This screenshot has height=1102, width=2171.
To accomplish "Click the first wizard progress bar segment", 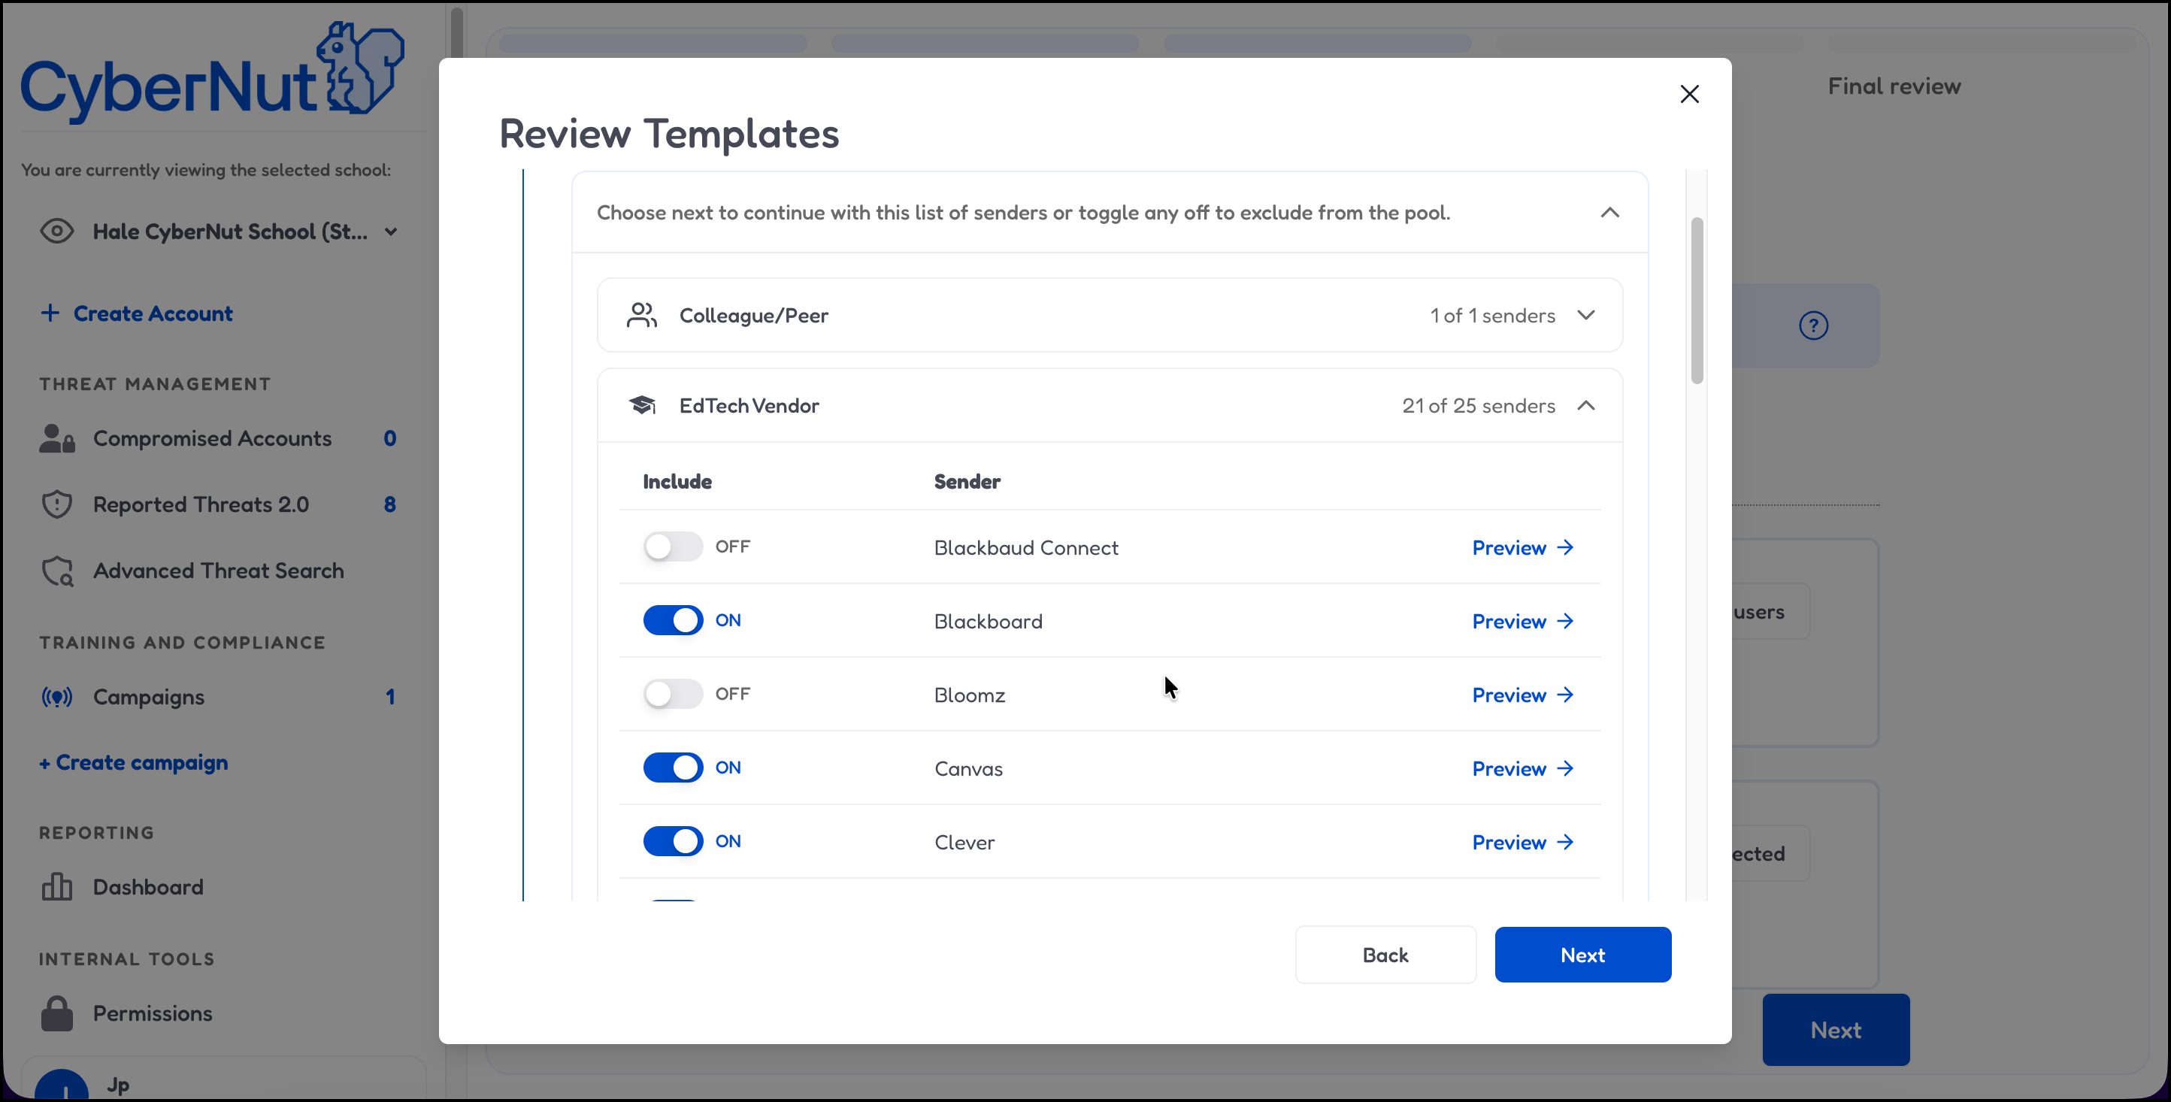I will click(653, 43).
